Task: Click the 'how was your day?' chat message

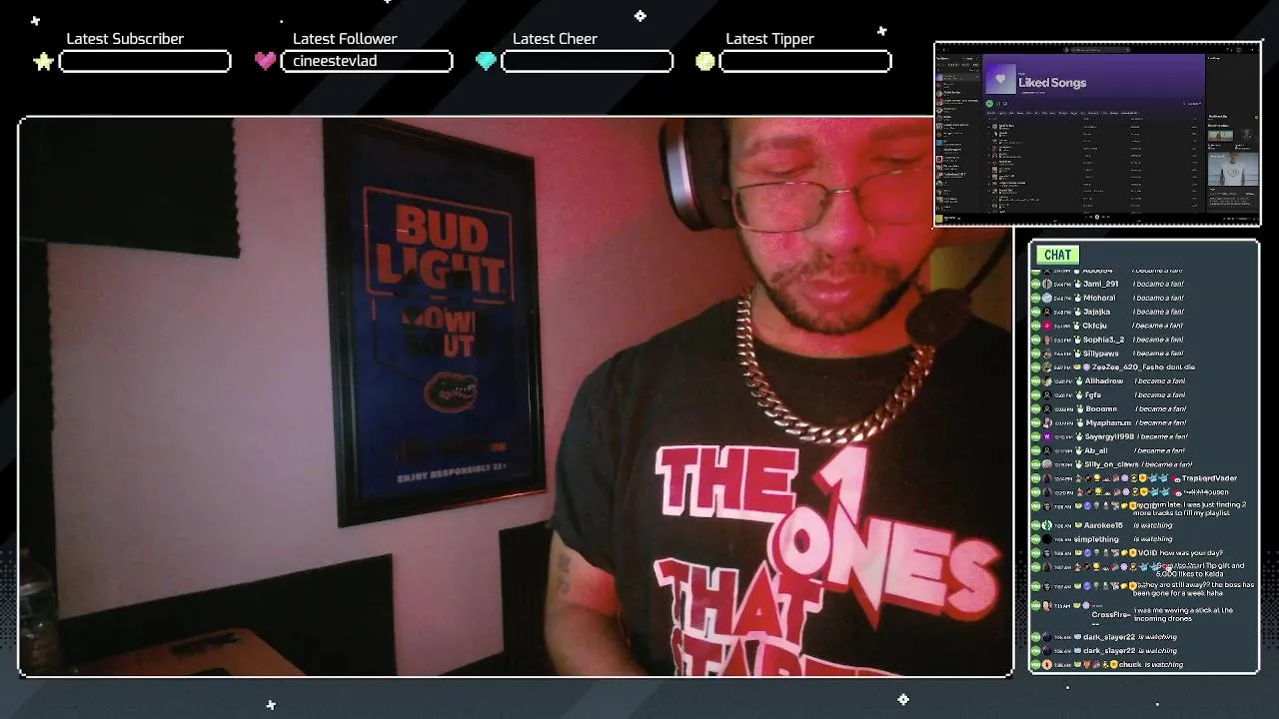Action: point(1191,553)
